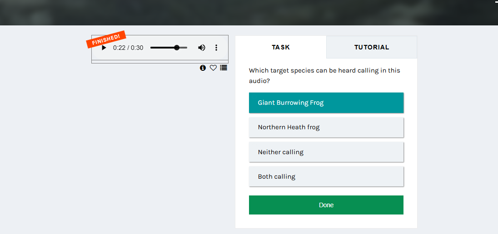Open the audio player's three-dot options menu
The height and width of the screenshot is (234, 498).
[x=216, y=48]
